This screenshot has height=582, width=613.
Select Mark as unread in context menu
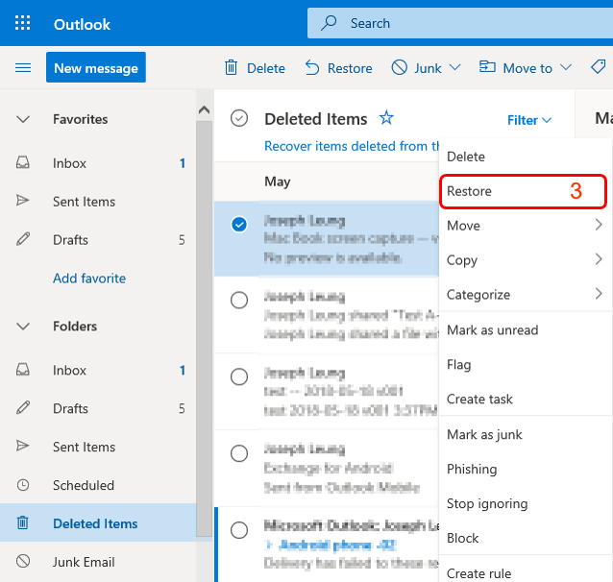coord(492,329)
